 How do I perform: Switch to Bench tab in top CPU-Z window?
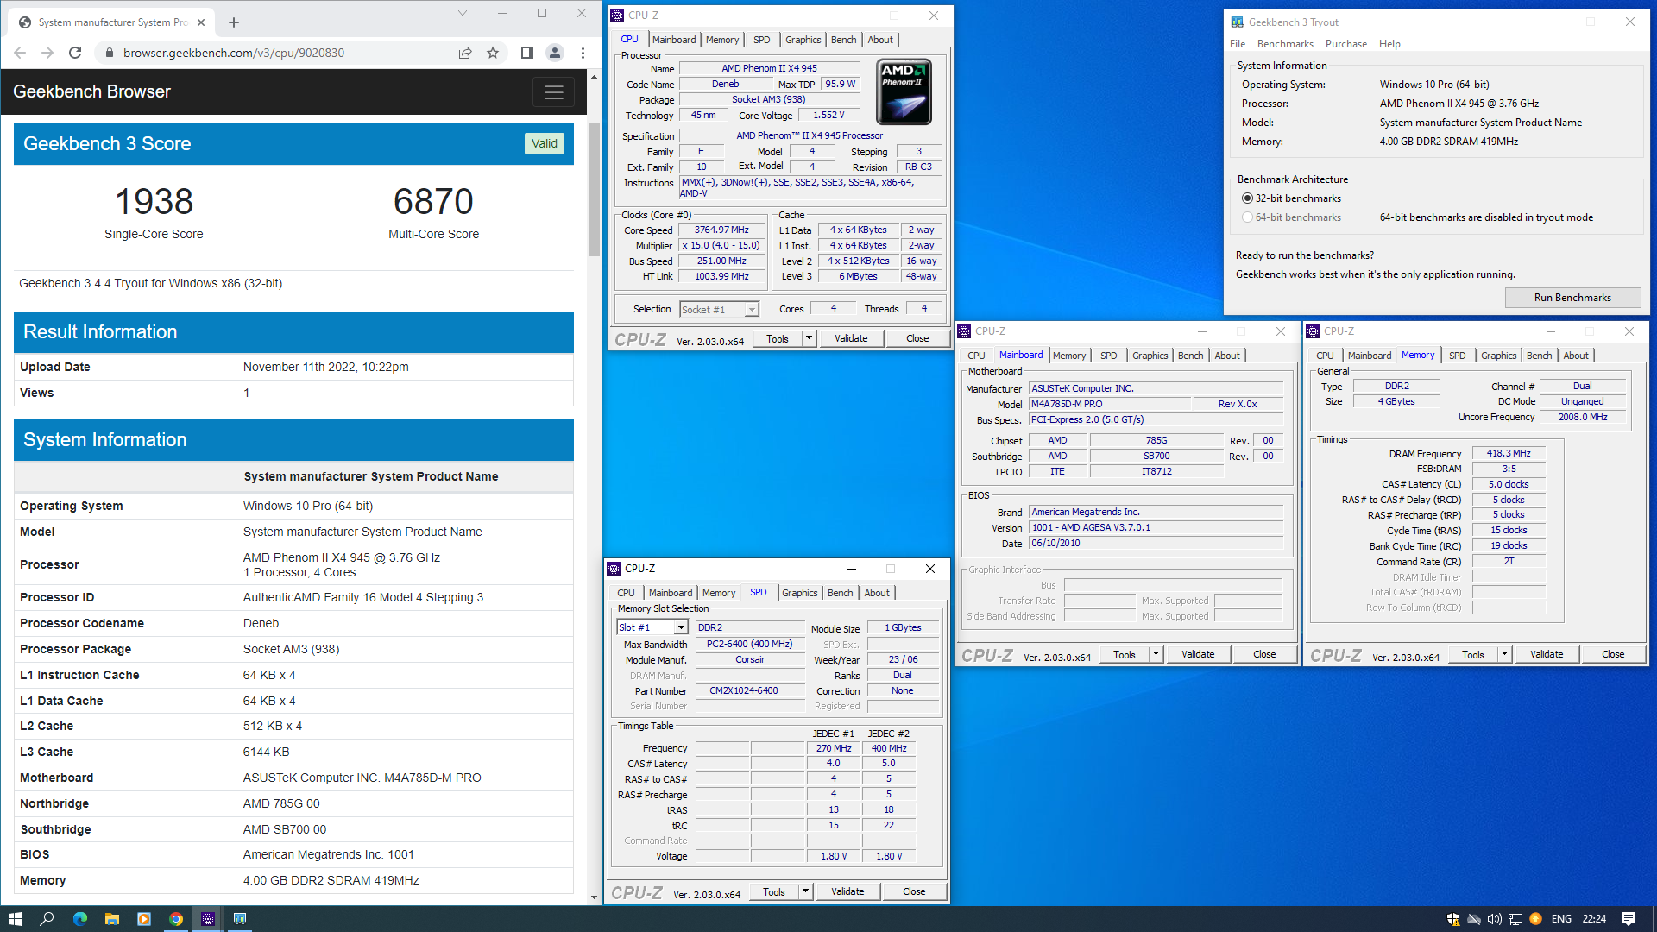click(843, 40)
